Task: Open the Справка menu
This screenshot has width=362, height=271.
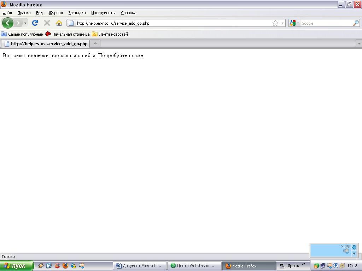Action: click(129, 13)
